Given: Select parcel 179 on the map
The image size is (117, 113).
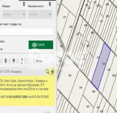Looking at the screenshot, I should (64, 17).
